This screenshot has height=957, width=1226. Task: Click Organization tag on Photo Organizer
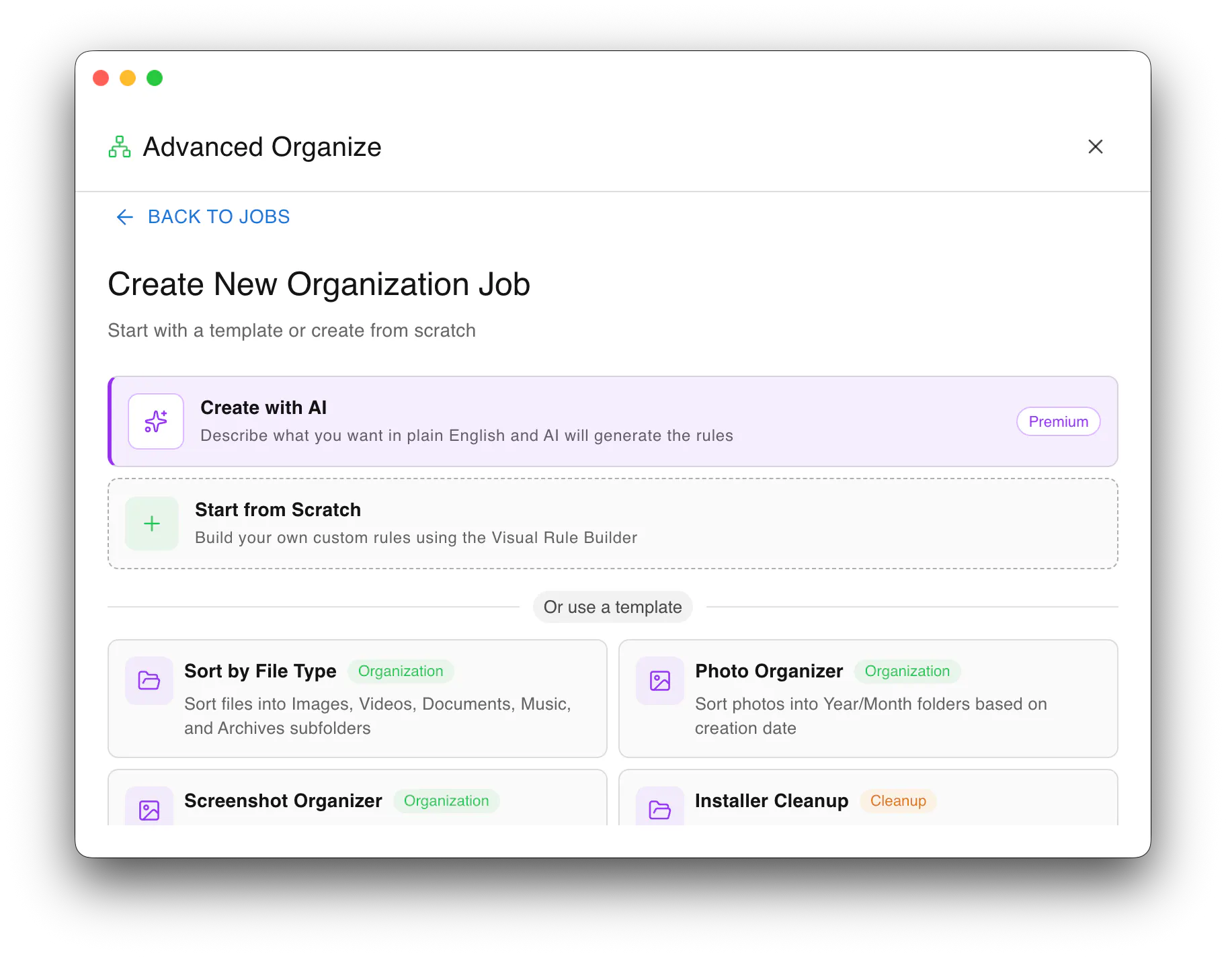[x=907, y=671]
